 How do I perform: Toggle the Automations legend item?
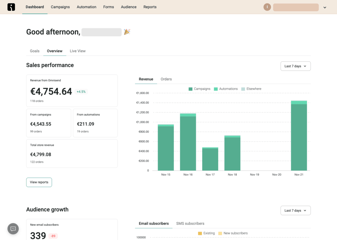pyautogui.click(x=226, y=89)
